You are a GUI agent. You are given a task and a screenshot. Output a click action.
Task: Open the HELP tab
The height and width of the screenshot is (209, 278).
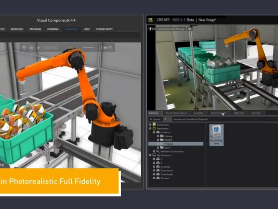[x=87, y=29]
